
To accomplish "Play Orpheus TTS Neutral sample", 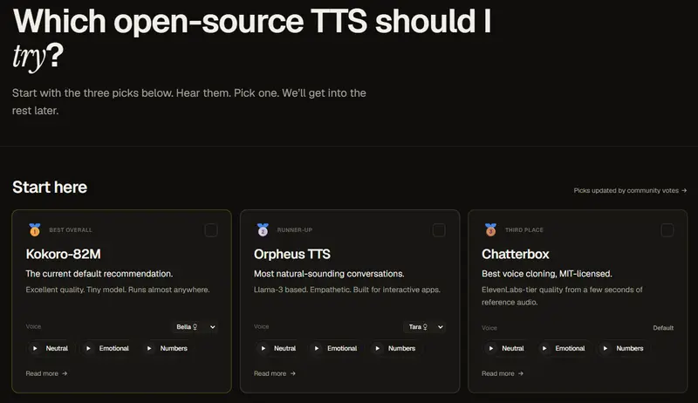I will [277, 348].
